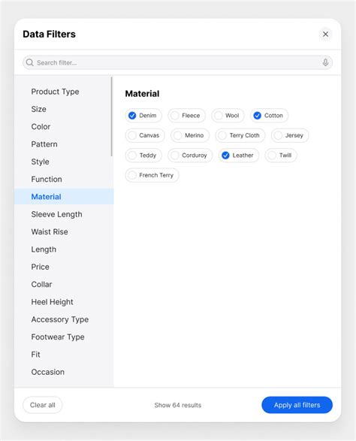Select the Terry Cloth material chip
The image size is (356, 441).
click(240, 135)
